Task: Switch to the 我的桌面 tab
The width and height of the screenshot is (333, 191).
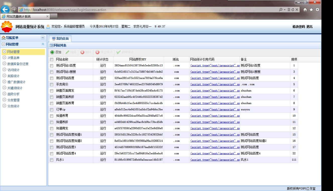Action: click(x=60, y=39)
